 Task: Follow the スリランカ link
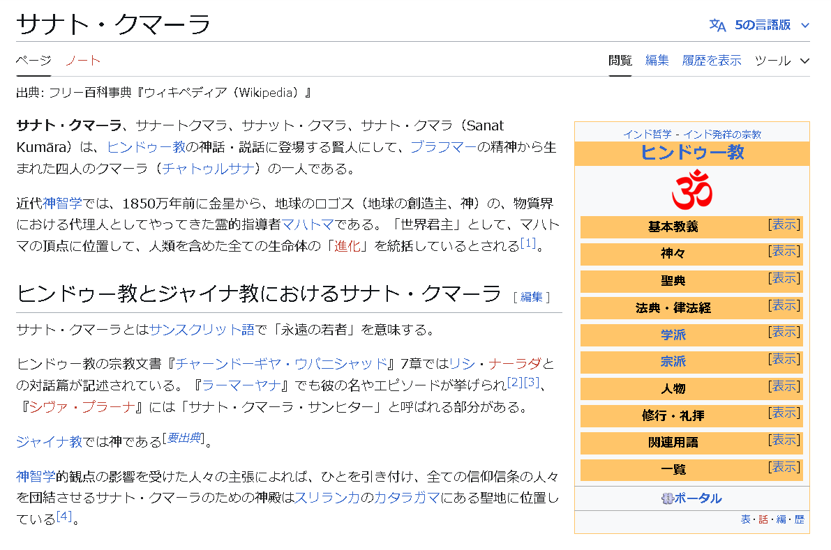tap(327, 498)
